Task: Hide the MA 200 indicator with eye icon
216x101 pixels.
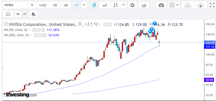Action: point(36,35)
